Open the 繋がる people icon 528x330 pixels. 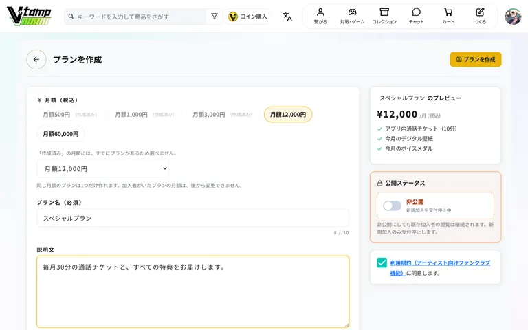320,12
